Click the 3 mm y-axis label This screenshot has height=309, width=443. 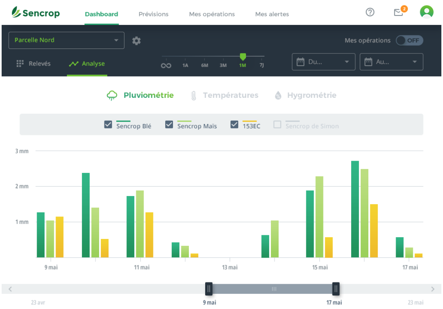click(22, 151)
